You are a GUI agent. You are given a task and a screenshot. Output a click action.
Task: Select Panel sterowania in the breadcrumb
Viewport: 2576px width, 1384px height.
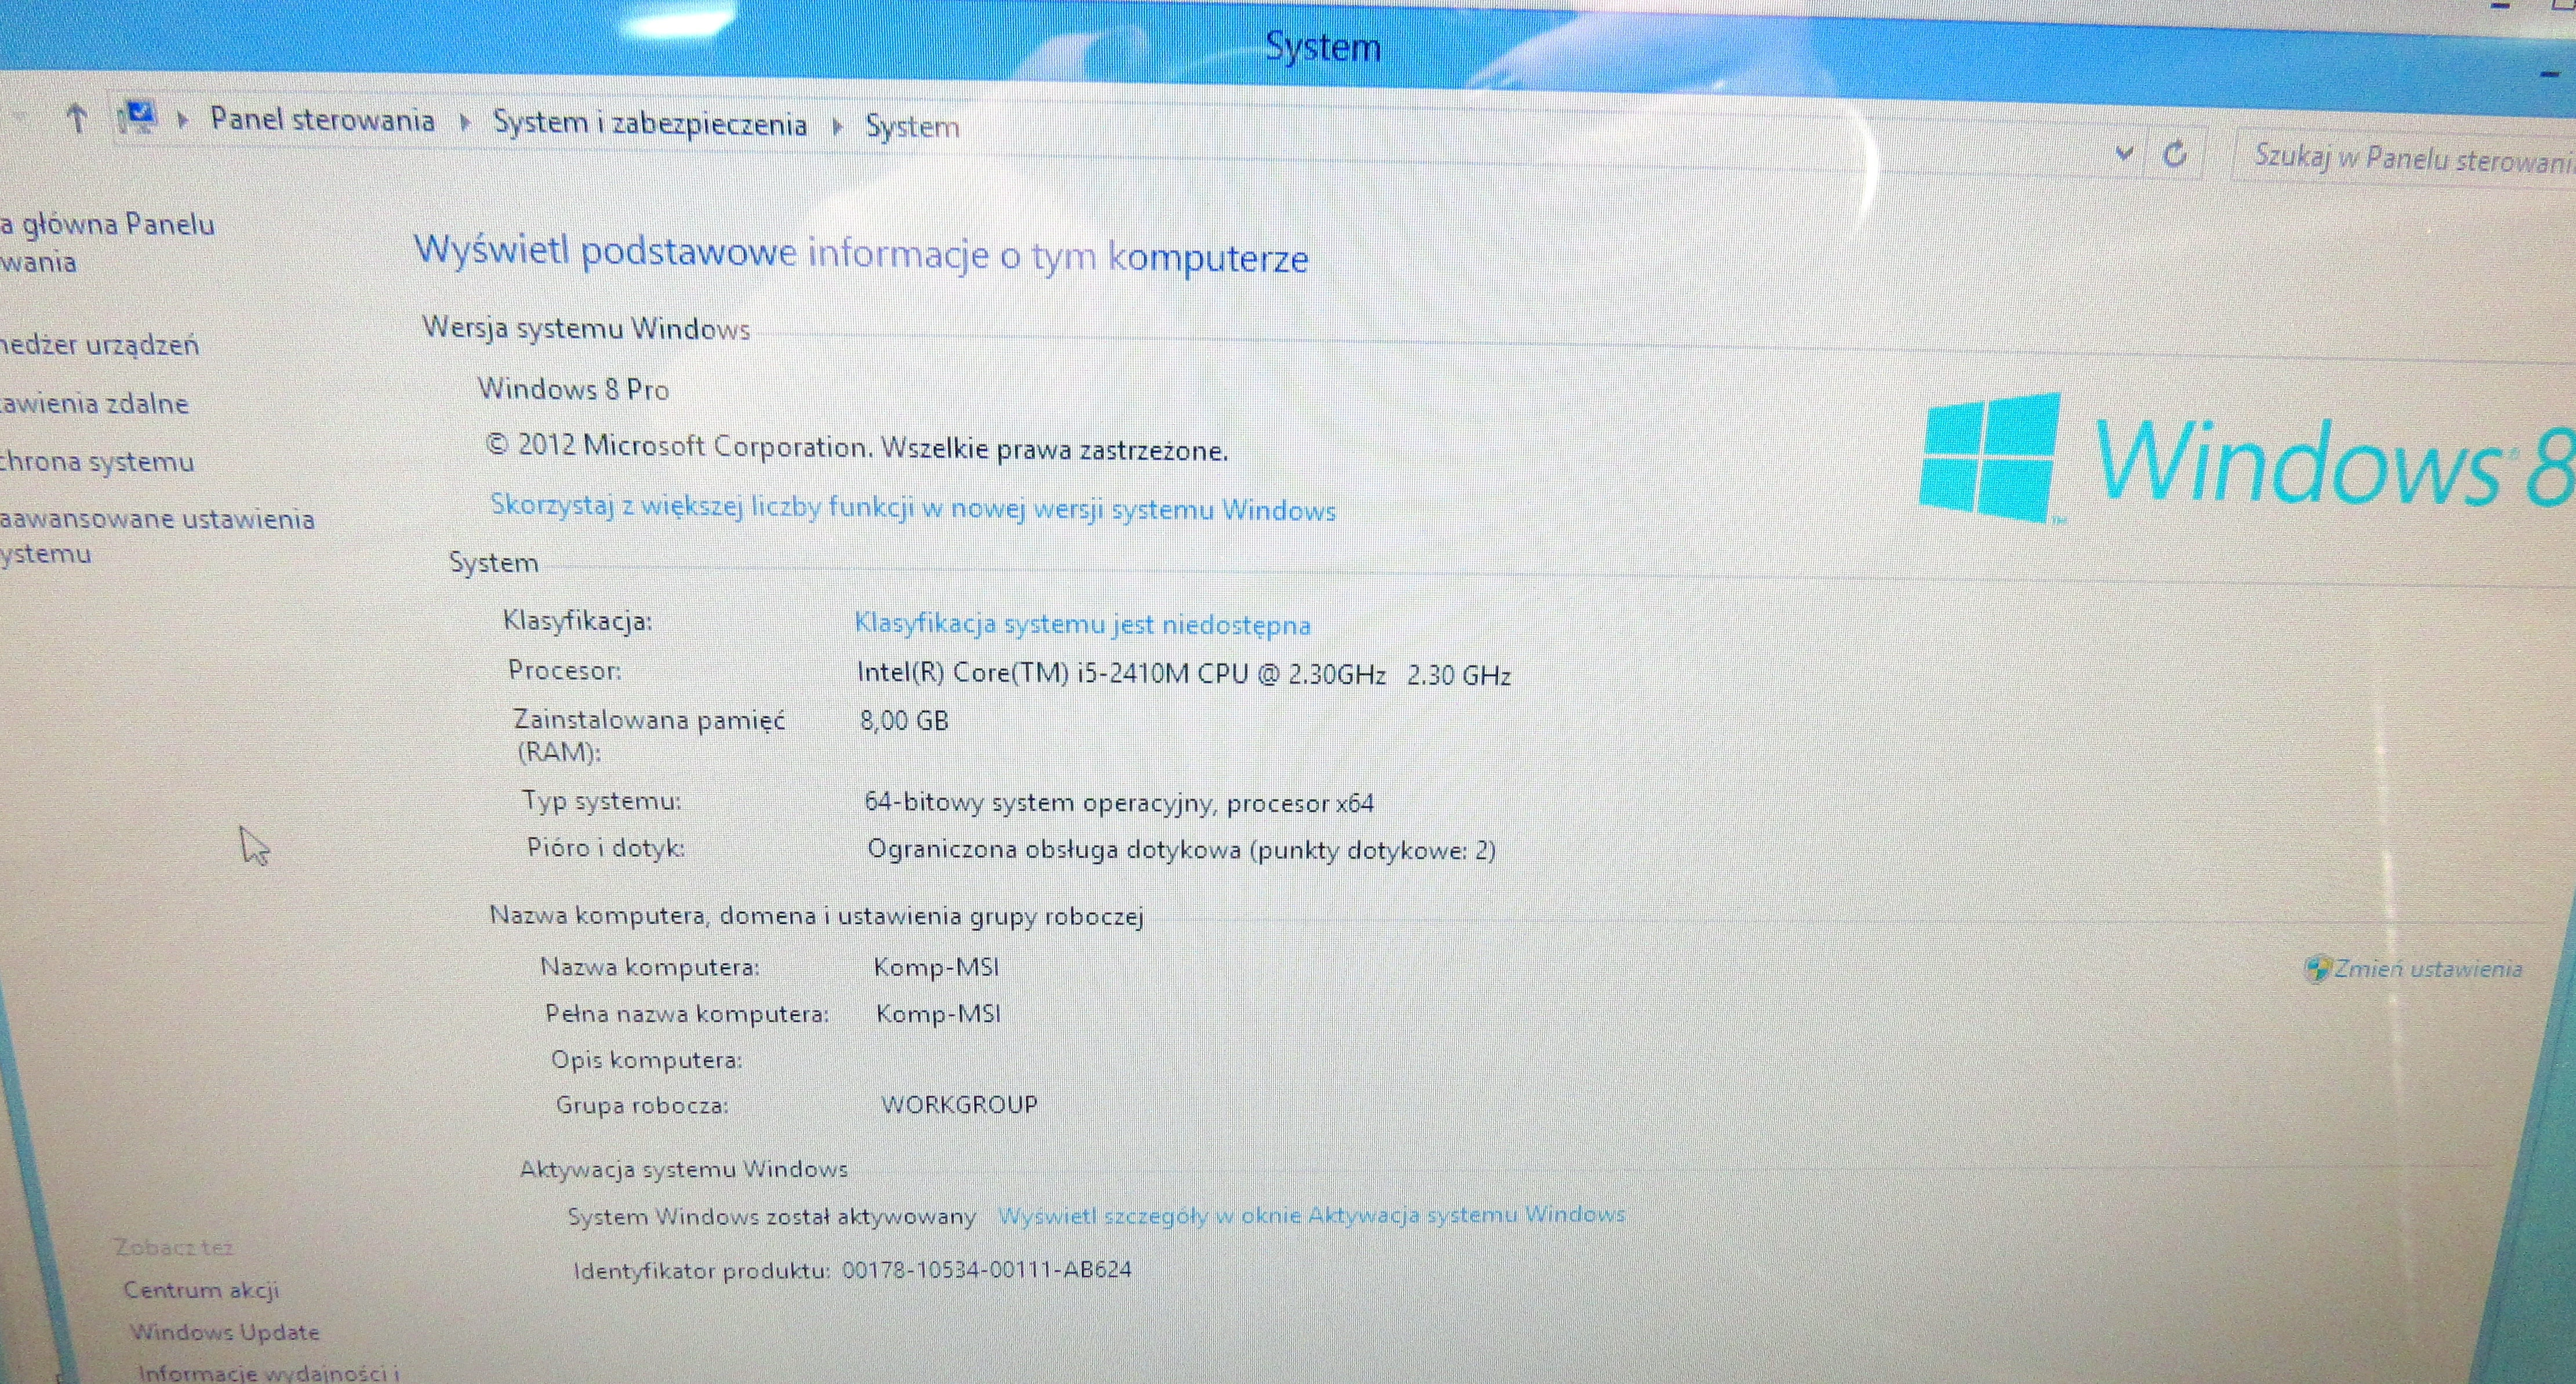click(x=322, y=119)
